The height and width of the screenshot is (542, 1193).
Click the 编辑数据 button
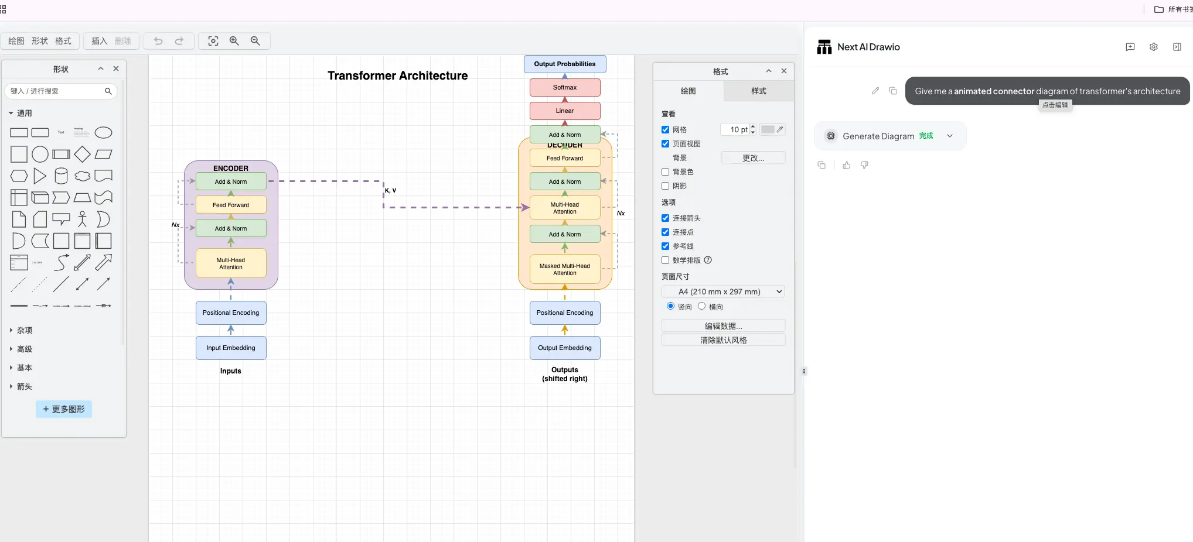pyautogui.click(x=723, y=326)
